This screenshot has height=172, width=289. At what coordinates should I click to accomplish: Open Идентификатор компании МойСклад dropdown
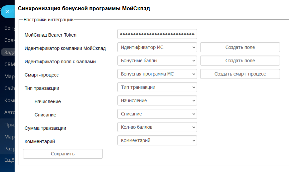(157, 47)
